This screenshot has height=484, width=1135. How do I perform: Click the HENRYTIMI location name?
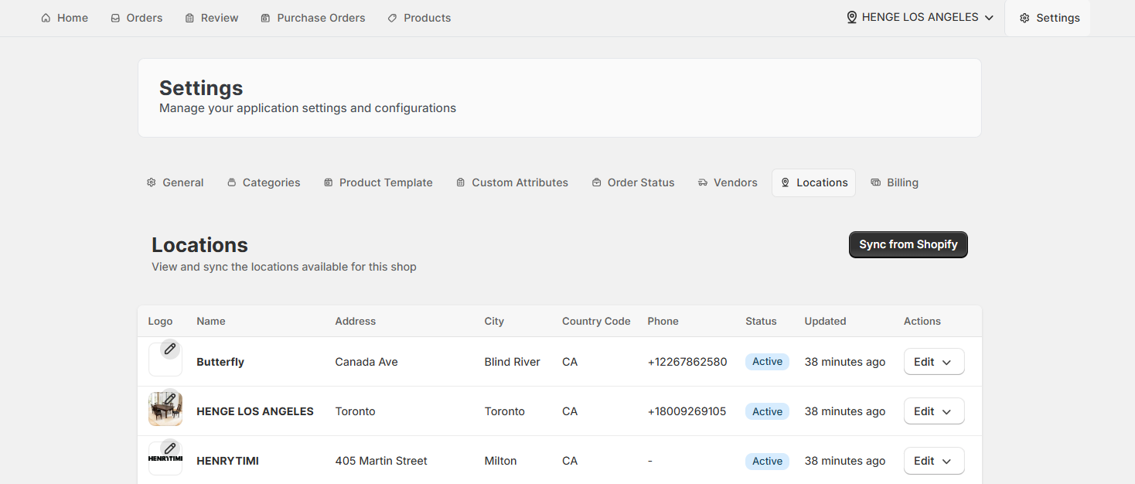click(227, 461)
